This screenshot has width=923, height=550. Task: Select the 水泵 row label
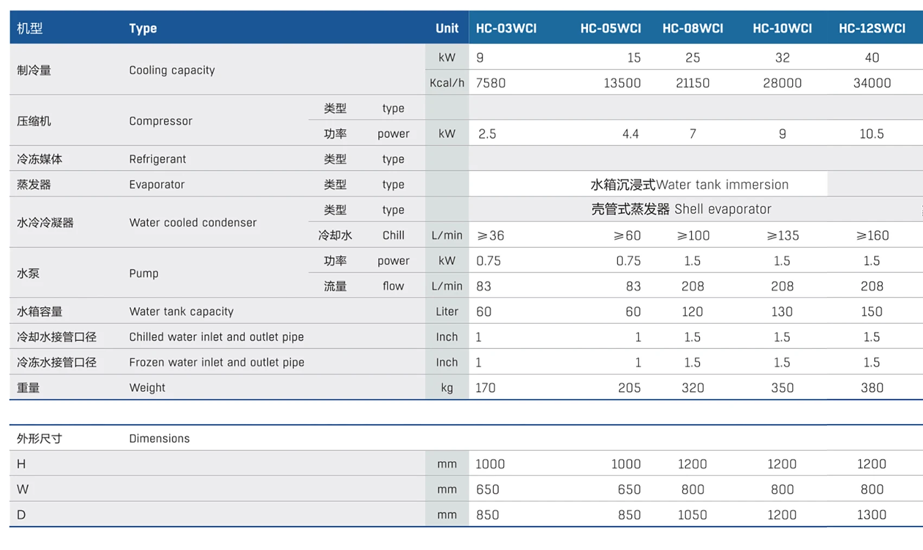pyautogui.click(x=28, y=273)
